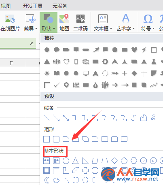This screenshot has width=163, height=185.
Task: Select the rounded rectangle in 矩形
Action: (56, 139)
